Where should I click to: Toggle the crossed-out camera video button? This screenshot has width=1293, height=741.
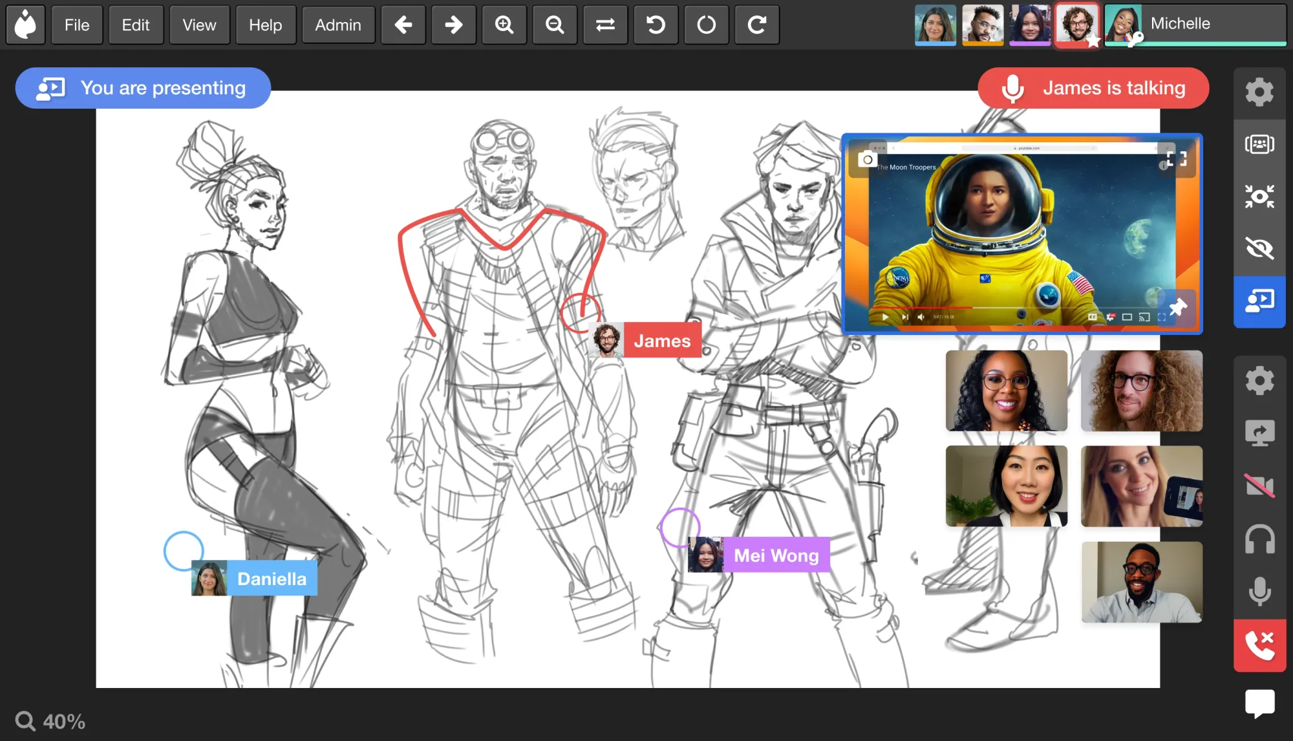1259,486
